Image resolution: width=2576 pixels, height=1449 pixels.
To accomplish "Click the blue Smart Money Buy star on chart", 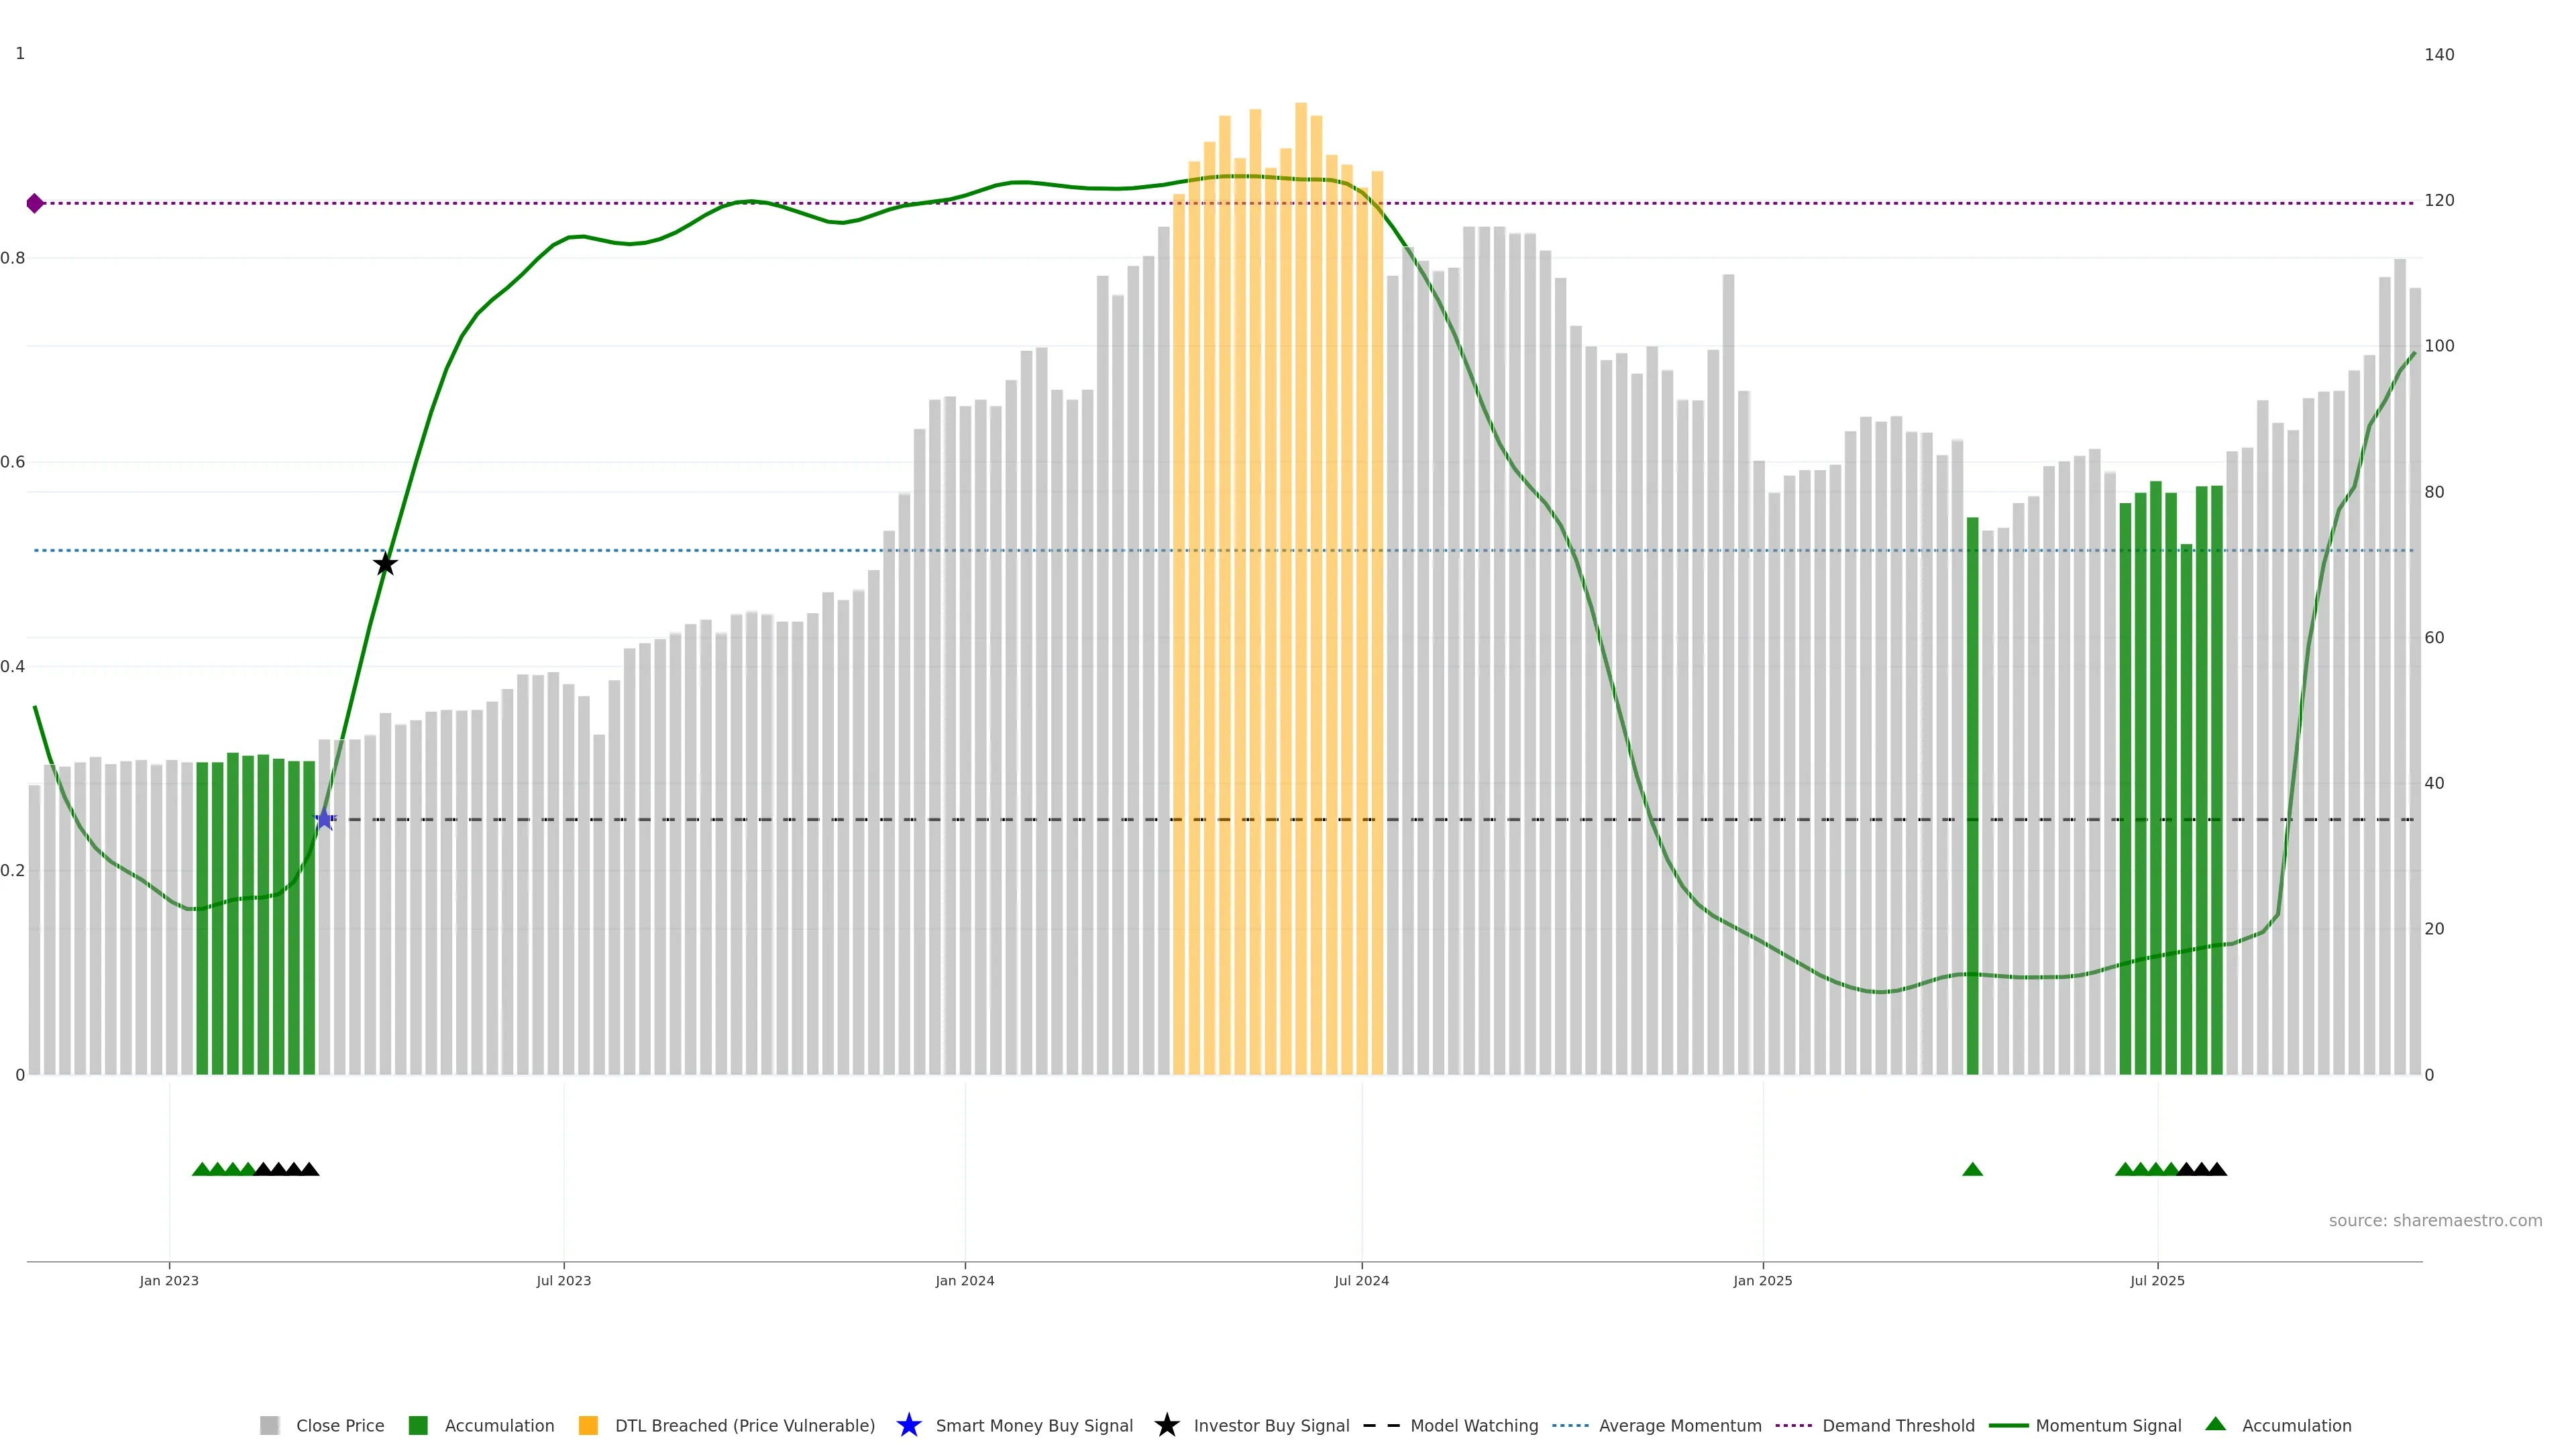I will pyautogui.click(x=324, y=819).
